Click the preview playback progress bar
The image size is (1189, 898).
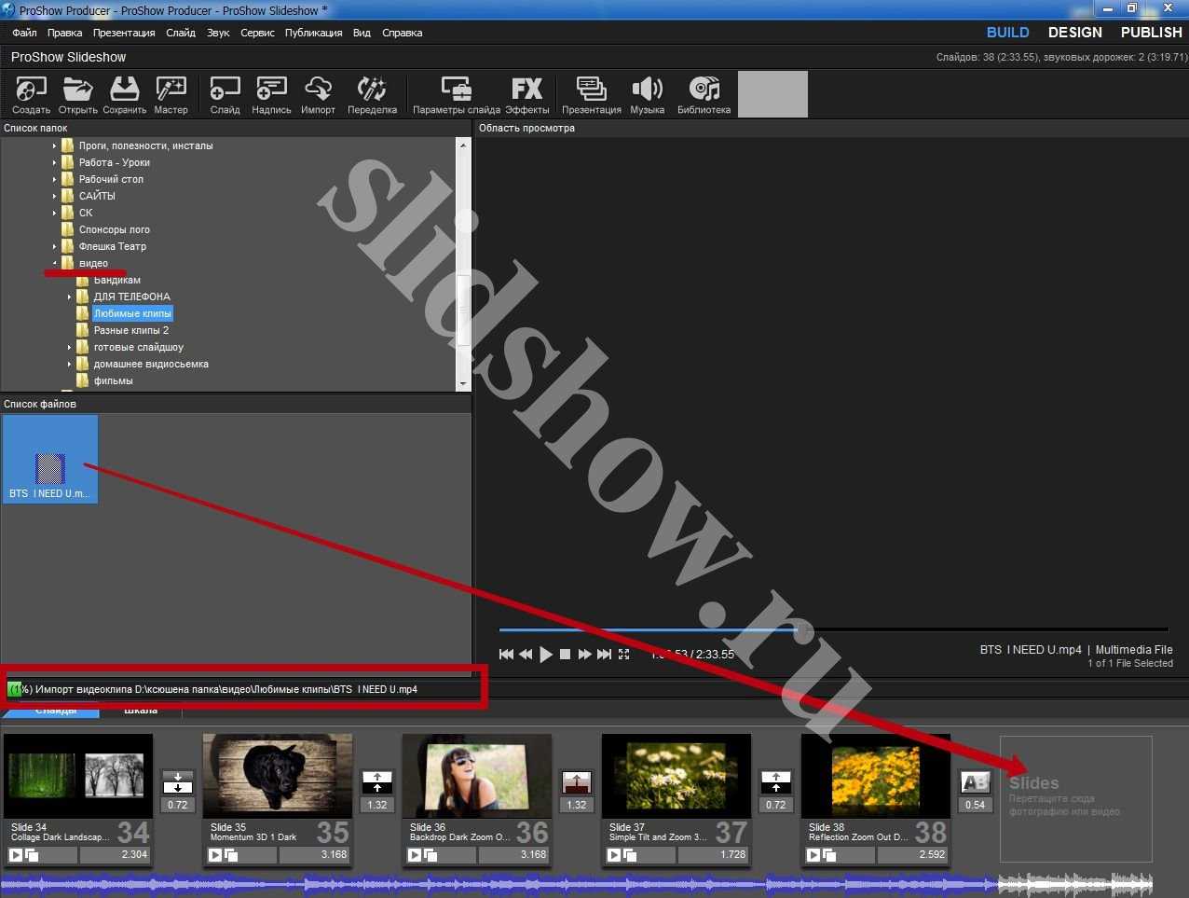click(x=832, y=629)
